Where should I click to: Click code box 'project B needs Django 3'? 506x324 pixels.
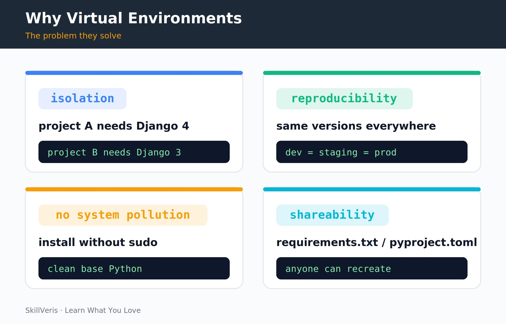click(134, 152)
